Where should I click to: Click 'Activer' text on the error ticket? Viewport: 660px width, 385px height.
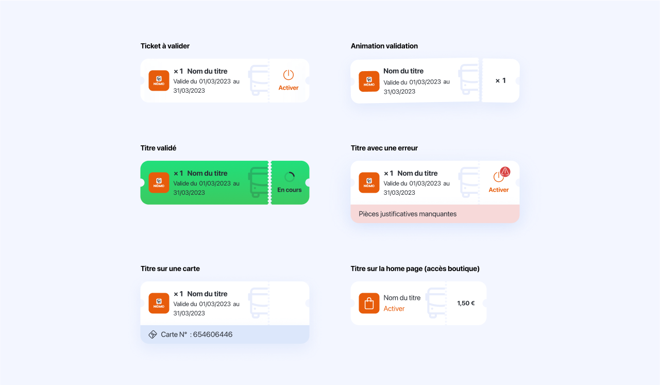[x=499, y=190]
